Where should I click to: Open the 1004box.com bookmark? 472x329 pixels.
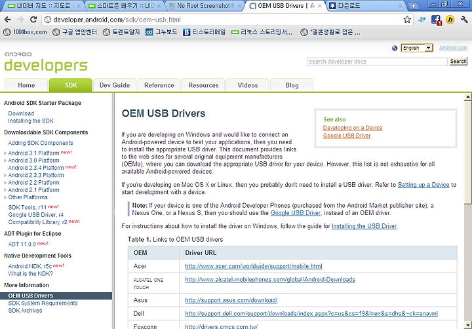26,32
